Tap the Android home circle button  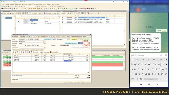pos(149,84)
